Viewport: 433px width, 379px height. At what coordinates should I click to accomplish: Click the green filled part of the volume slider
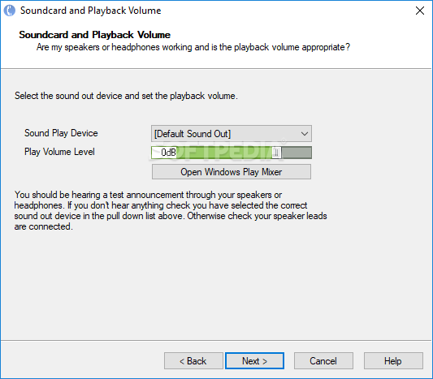(x=223, y=153)
